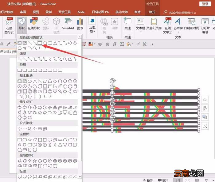Click the 登录 sign-in button
This screenshot has height=182, width=215.
click(x=205, y=4)
